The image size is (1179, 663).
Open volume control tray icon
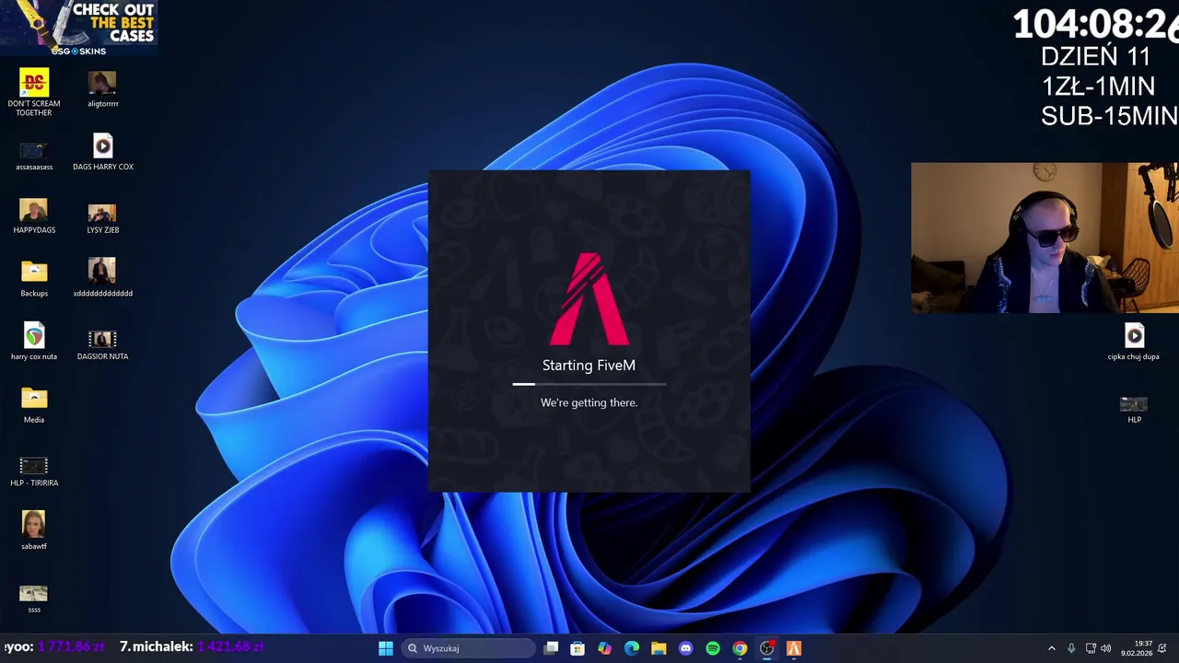click(x=1105, y=648)
